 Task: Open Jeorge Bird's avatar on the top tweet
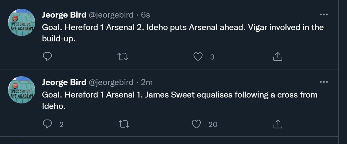22,22
